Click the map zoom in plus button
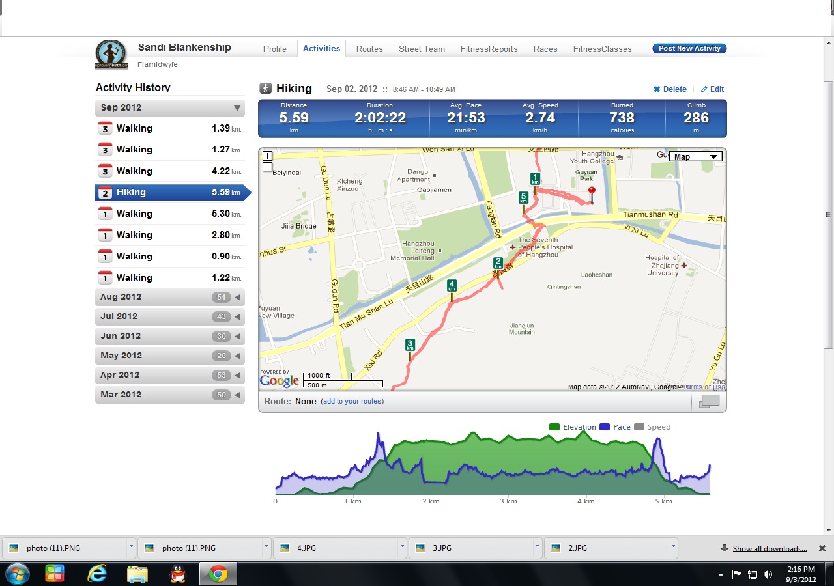The width and height of the screenshot is (834, 586). click(267, 156)
